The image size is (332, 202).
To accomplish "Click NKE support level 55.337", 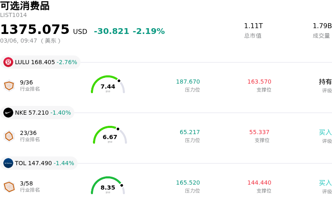I will 259,132.
